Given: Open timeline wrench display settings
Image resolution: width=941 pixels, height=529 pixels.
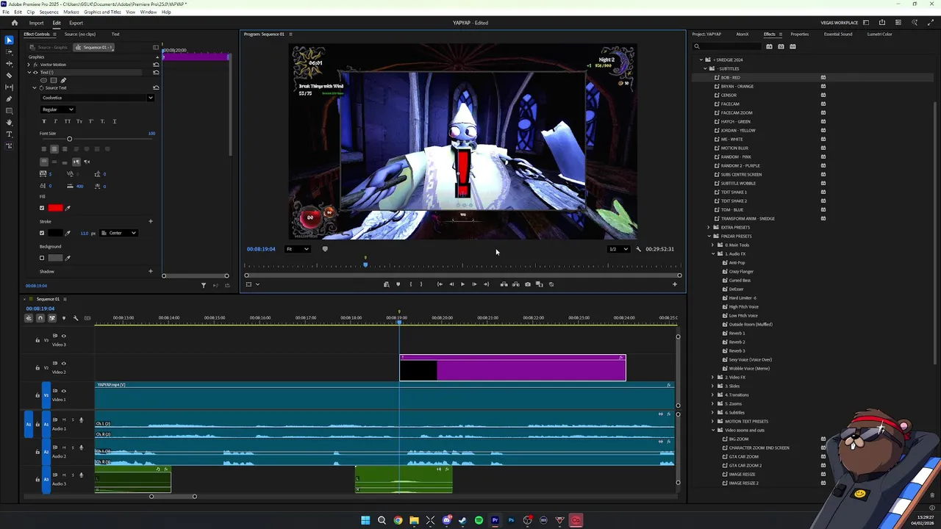Looking at the screenshot, I should coord(75,318).
